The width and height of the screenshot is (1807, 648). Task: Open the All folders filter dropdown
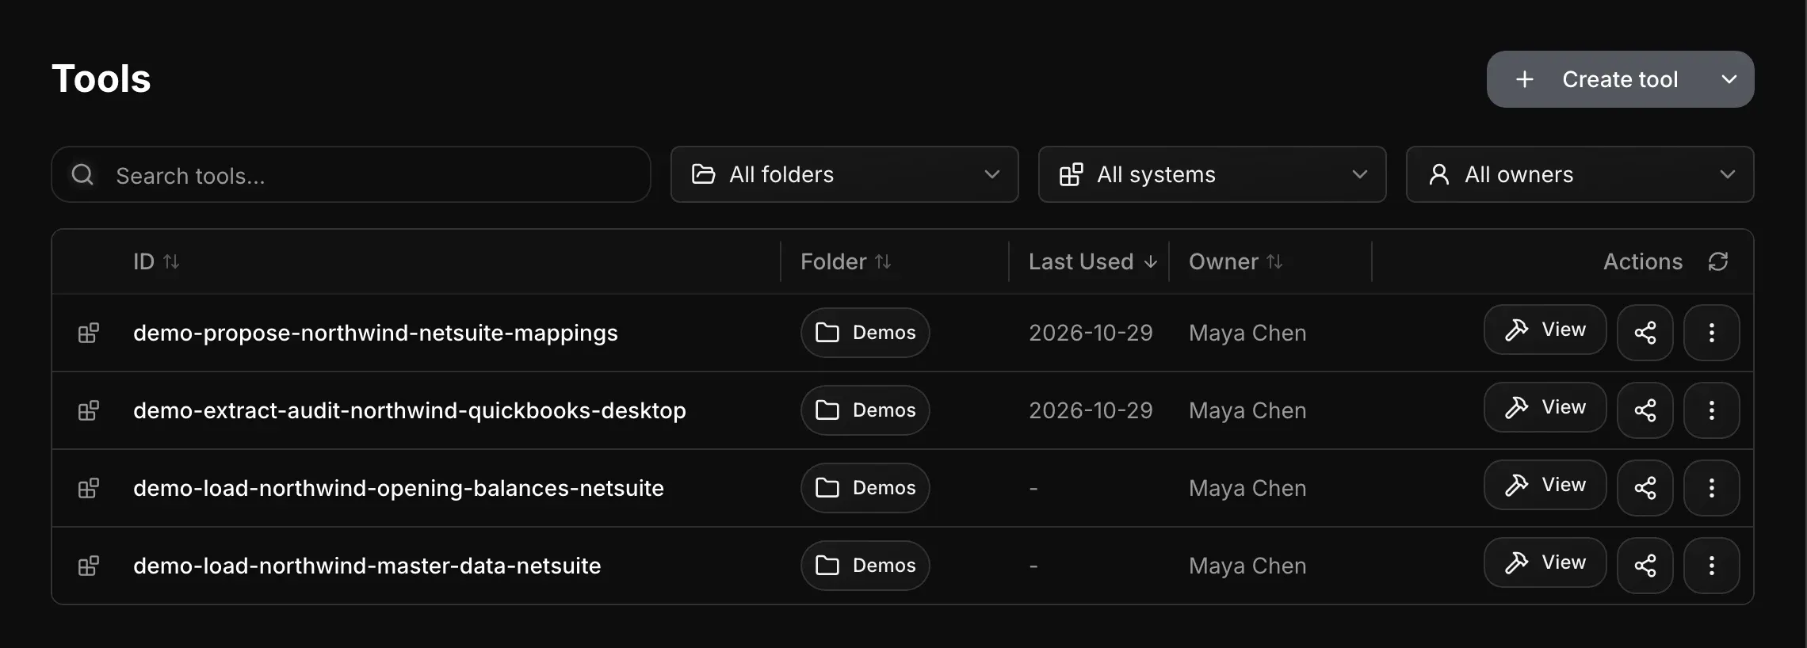tap(845, 174)
